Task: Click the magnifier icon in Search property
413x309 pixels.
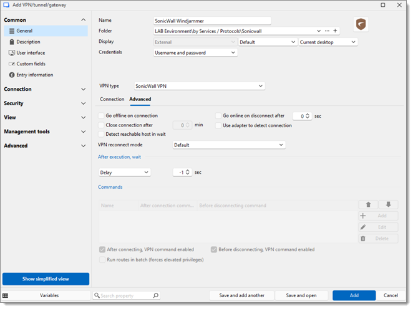Action: pos(156,295)
